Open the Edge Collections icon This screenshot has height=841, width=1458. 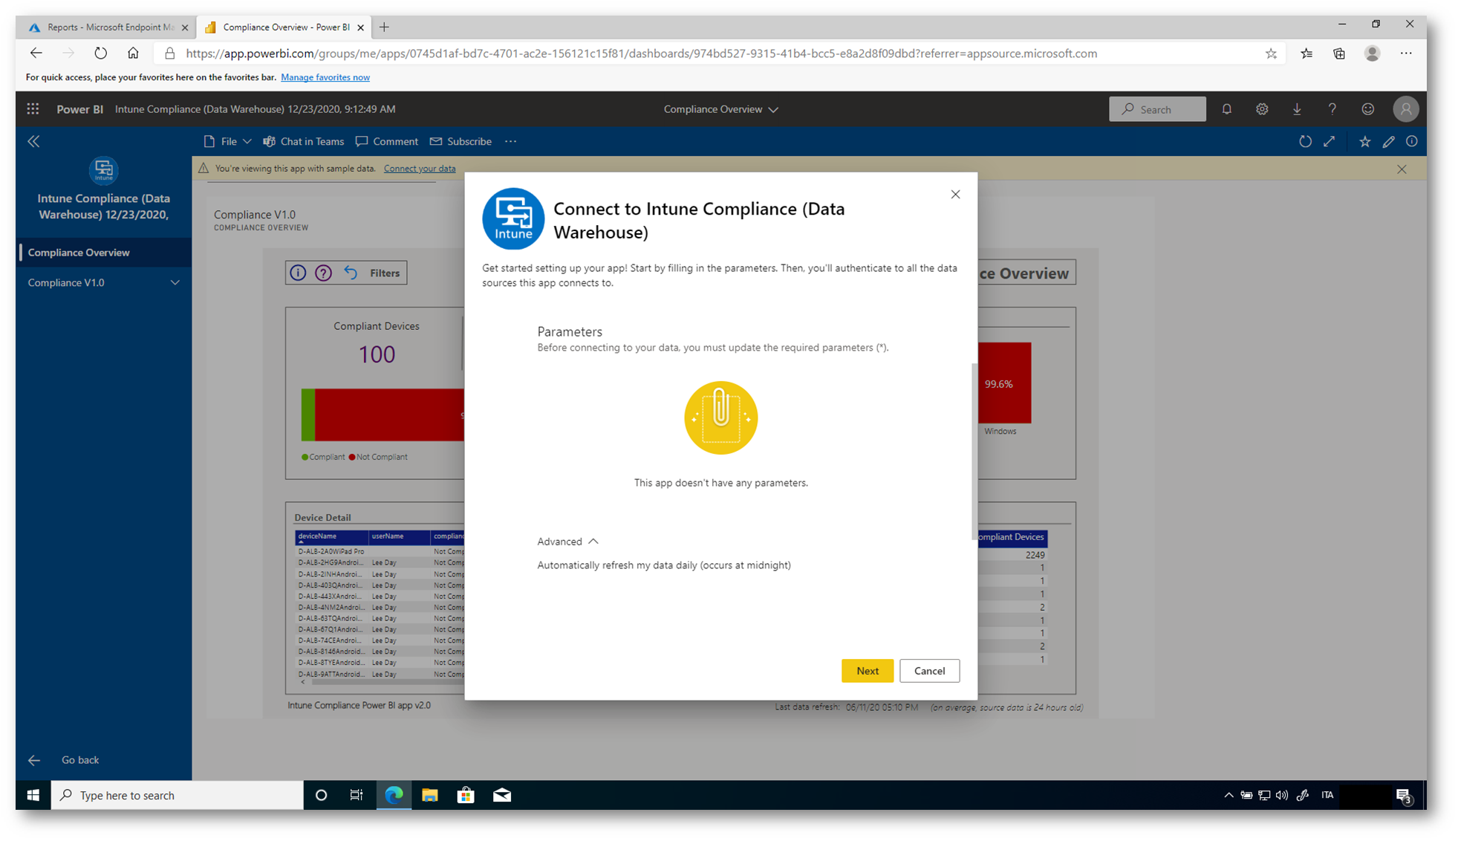pos(1339,53)
